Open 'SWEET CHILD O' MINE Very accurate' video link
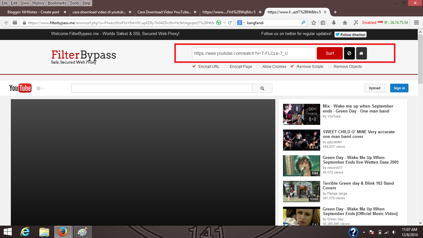The width and height of the screenshot is (423, 238). (359, 134)
